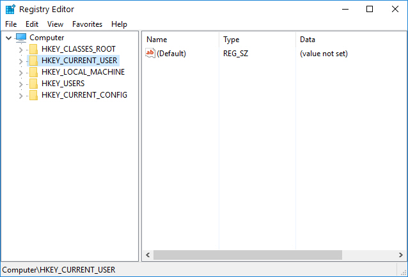
Task: Click the HKEY_CURRENT_USER folder icon
Action: point(33,61)
